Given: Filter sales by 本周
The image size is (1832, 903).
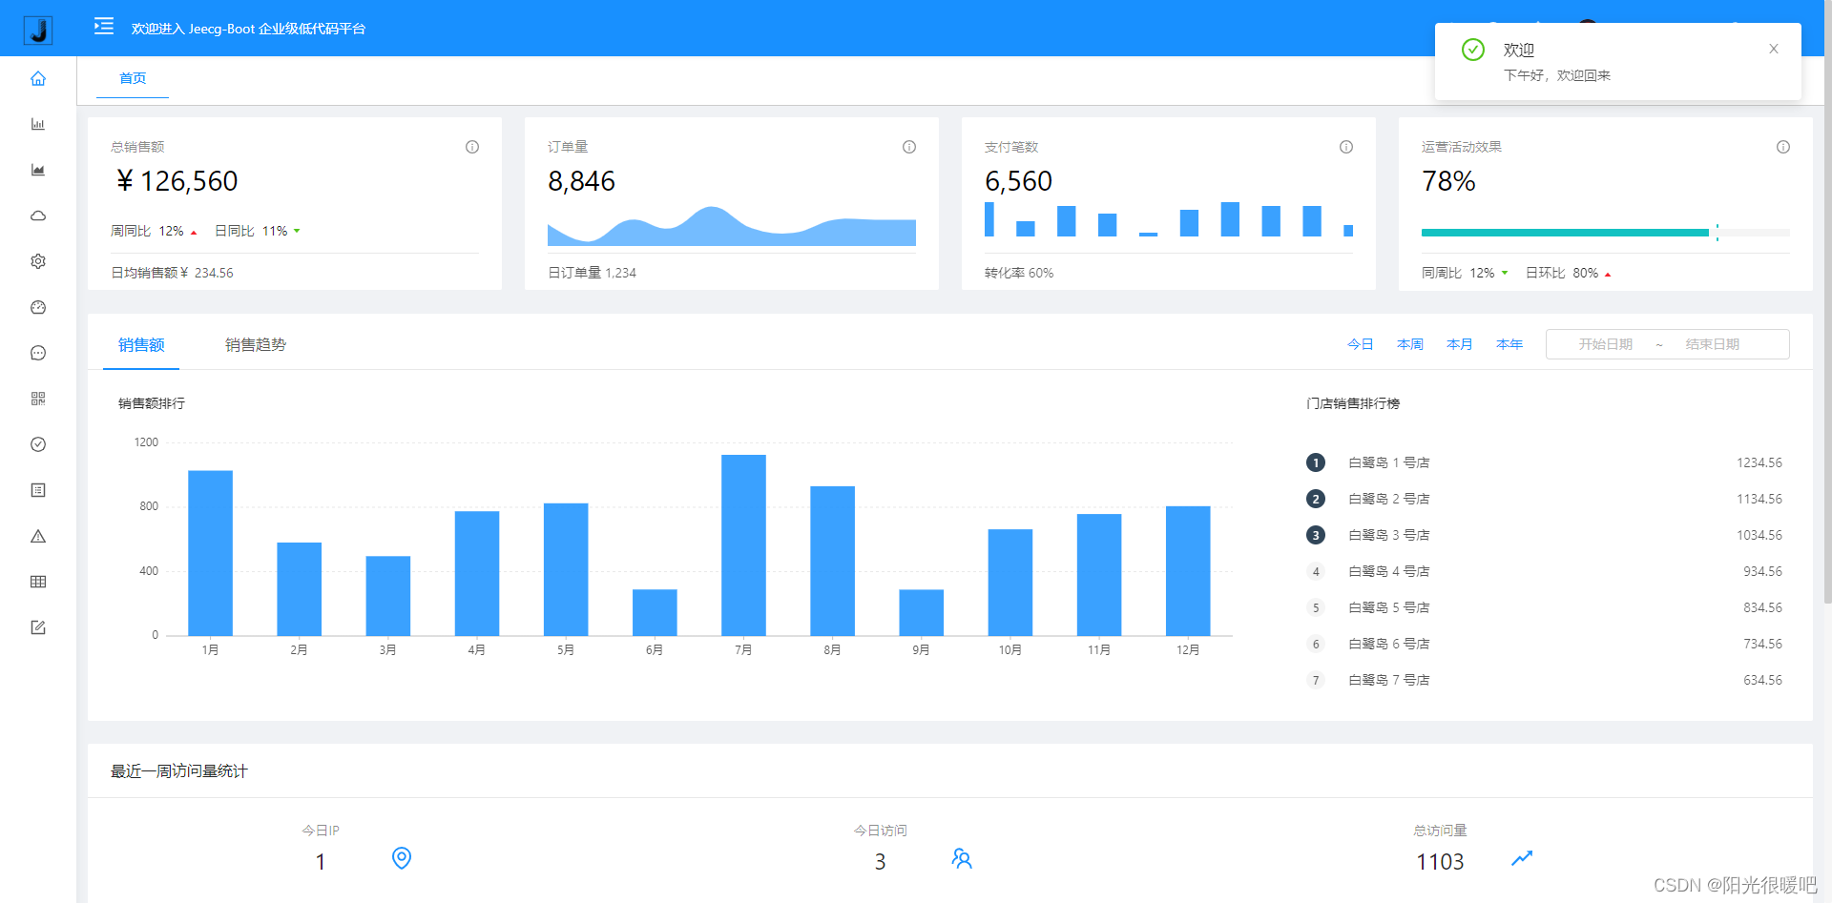Looking at the screenshot, I should pyautogui.click(x=1410, y=344).
